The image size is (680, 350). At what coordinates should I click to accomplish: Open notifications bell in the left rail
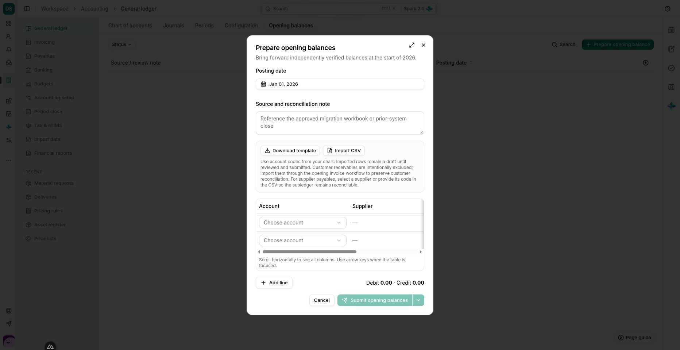(x=9, y=50)
